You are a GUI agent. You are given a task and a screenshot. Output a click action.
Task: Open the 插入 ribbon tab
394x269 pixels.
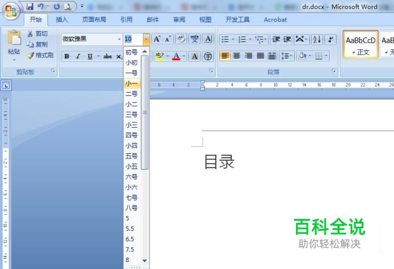coord(61,19)
